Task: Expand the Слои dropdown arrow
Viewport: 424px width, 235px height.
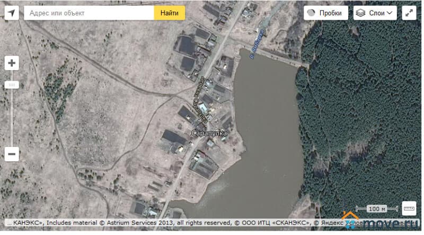Action: click(x=390, y=13)
